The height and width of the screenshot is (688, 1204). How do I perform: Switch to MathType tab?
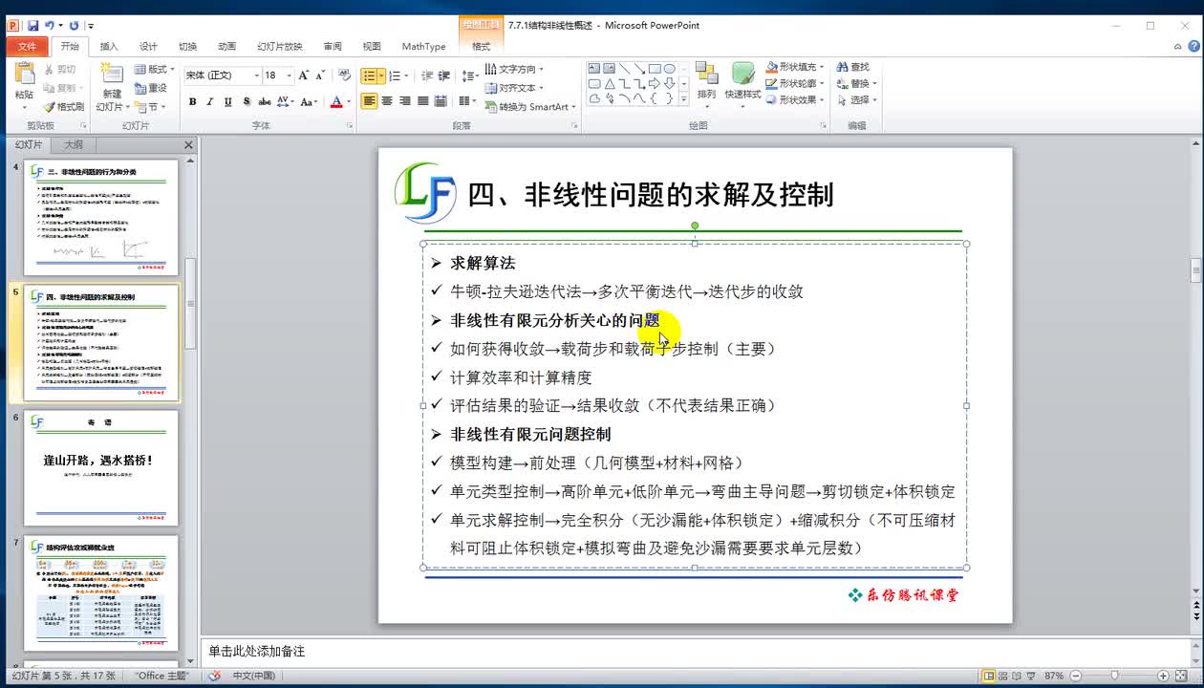point(423,46)
